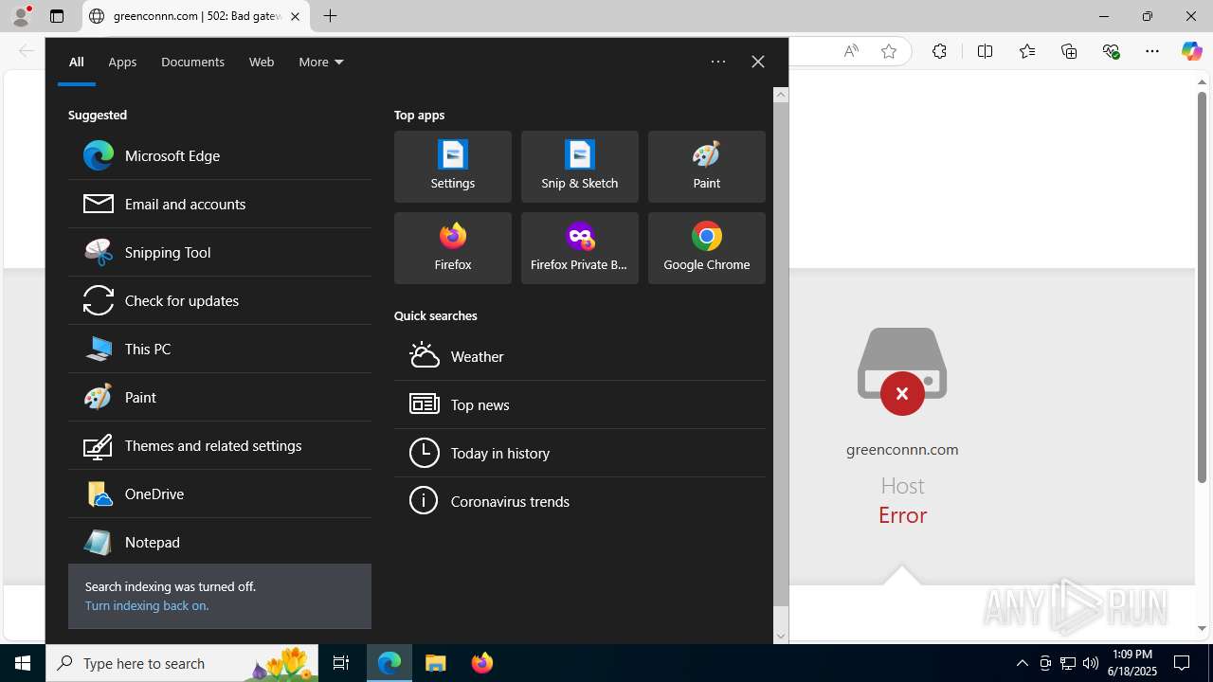
Task: Switch to the Documents search tab
Action: 192,62
